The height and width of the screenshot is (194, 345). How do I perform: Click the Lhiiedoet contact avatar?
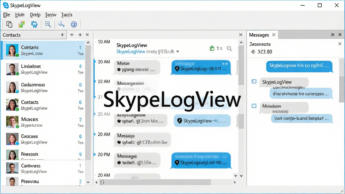pos(12,69)
